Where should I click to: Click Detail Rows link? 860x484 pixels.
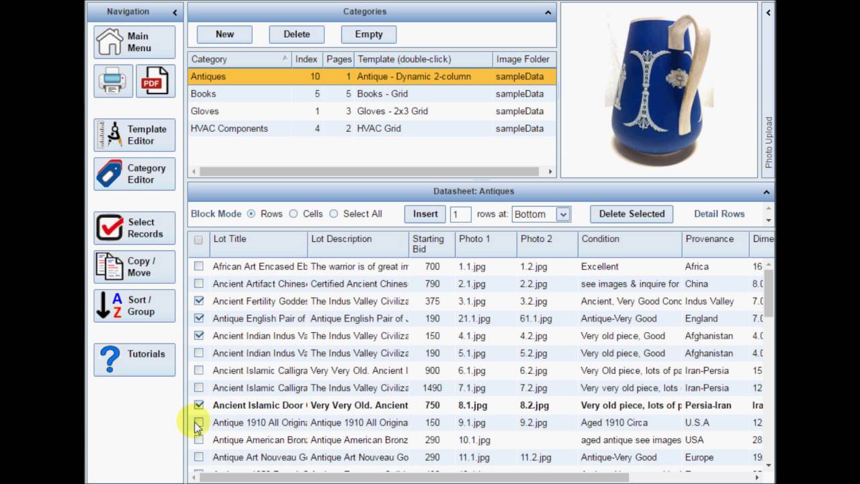tap(719, 214)
